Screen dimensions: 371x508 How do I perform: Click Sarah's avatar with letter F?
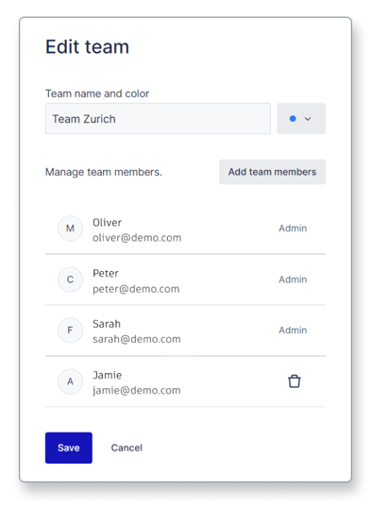pyautogui.click(x=70, y=330)
